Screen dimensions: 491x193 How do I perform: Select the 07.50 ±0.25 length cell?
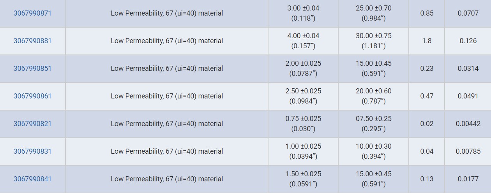coord(373,124)
